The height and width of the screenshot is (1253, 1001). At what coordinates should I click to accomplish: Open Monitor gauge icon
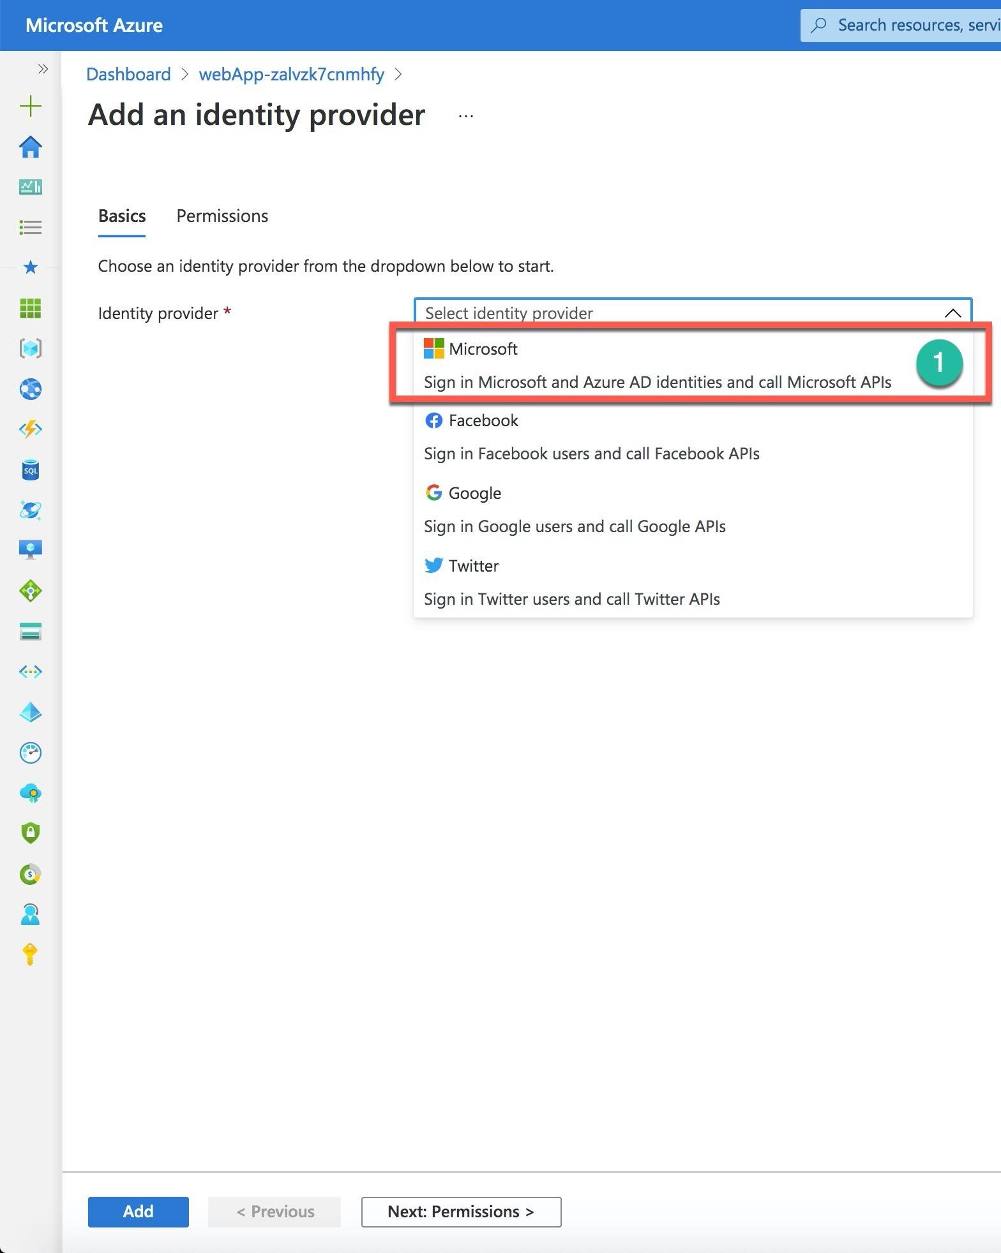click(31, 753)
